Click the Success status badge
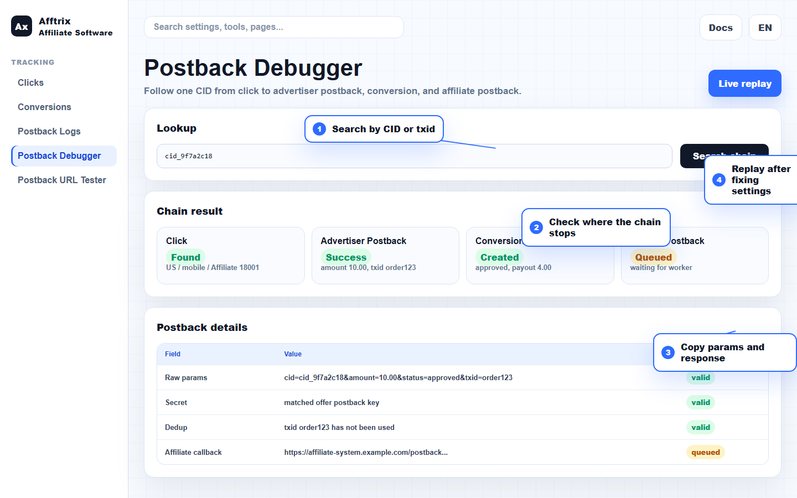This screenshot has width=797, height=498. (346, 257)
